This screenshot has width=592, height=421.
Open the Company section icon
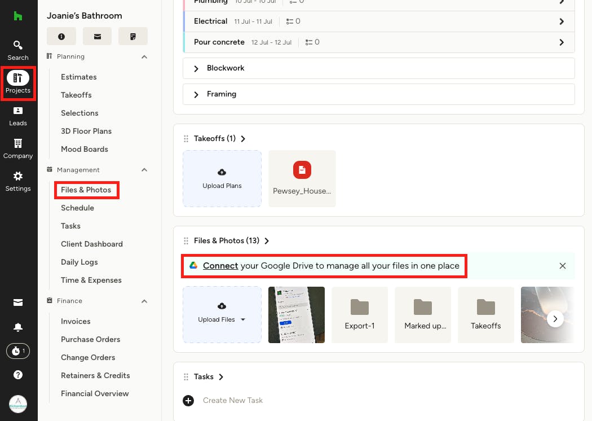(x=18, y=148)
